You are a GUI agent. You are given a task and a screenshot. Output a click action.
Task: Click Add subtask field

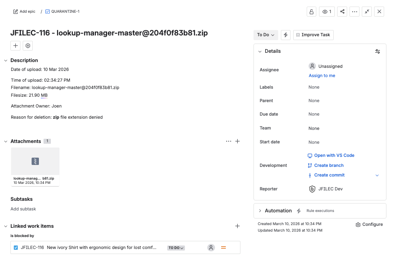23,209
